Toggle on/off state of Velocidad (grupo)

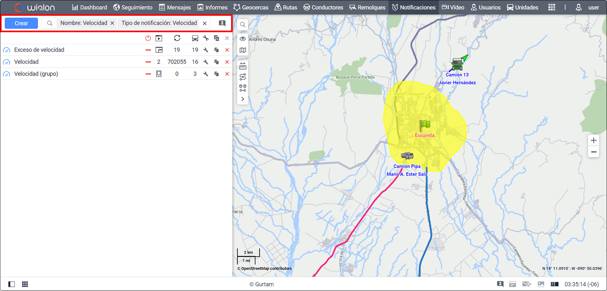148,74
